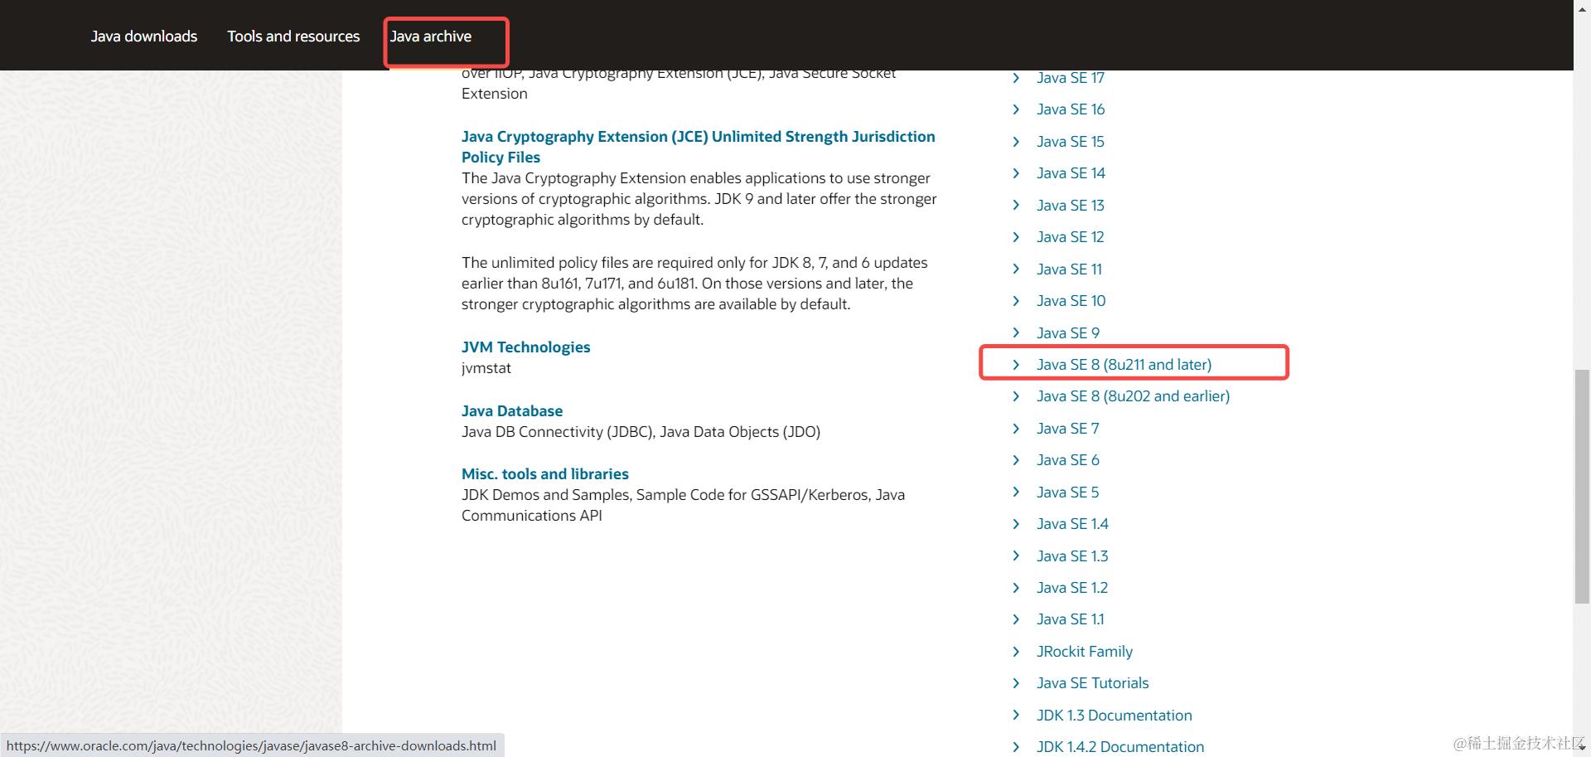Image resolution: width=1591 pixels, height=757 pixels.
Task: Open the Java SE 17 archive link
Action: pyautogui.click(x=1070, y=78)
